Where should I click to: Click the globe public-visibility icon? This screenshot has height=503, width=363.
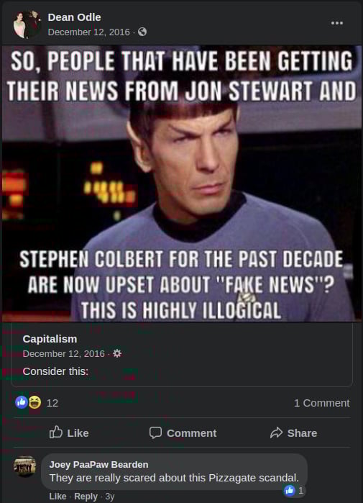coord(142,32)
